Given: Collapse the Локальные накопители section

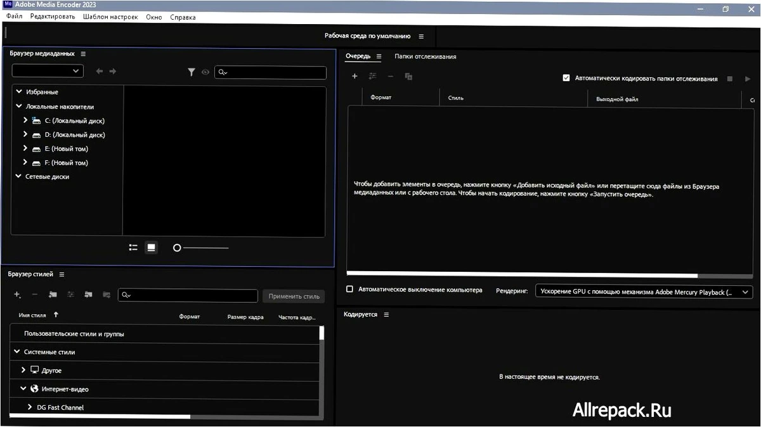Looking at the screenshot, I should tap(19, 106).
